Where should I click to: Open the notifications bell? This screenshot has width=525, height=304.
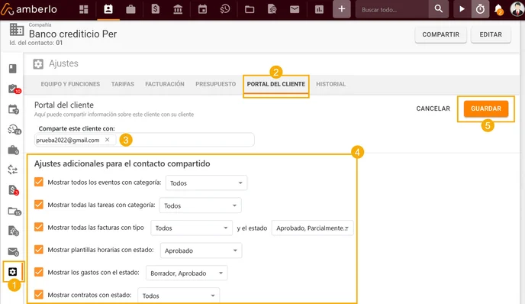point(498,9)
